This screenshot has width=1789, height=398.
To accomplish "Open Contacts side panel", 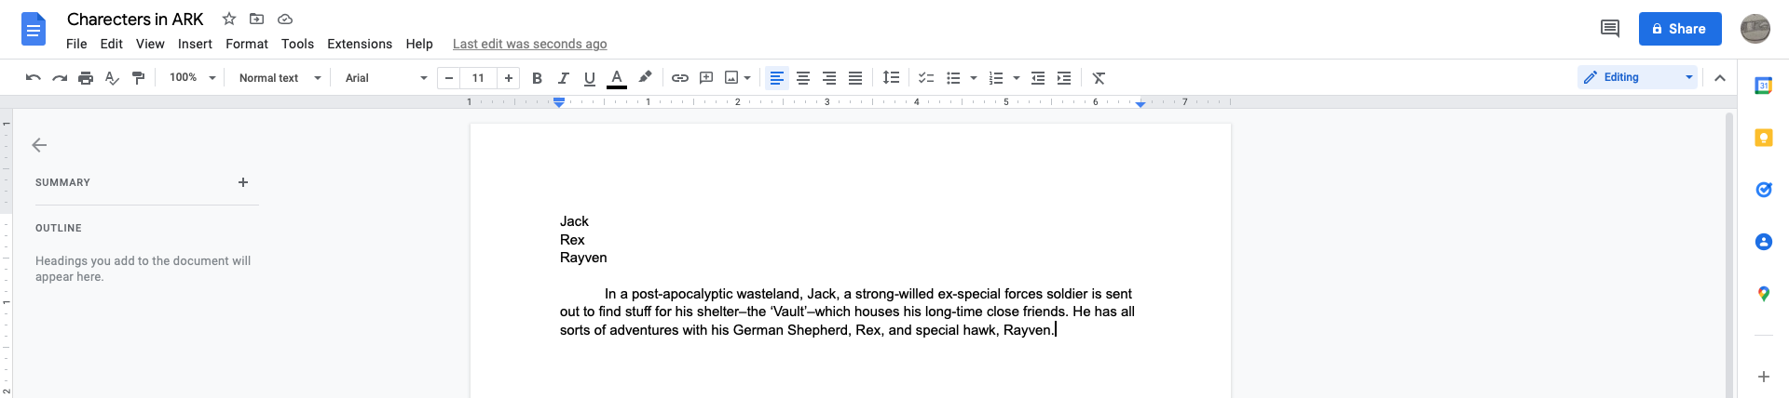I will point(1763,242).
